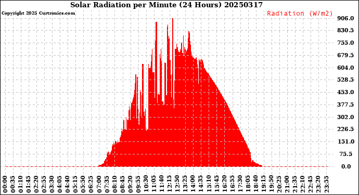The image size is (359, 195).
Task: Click the 07:00 time label
Action: [99, 185]
